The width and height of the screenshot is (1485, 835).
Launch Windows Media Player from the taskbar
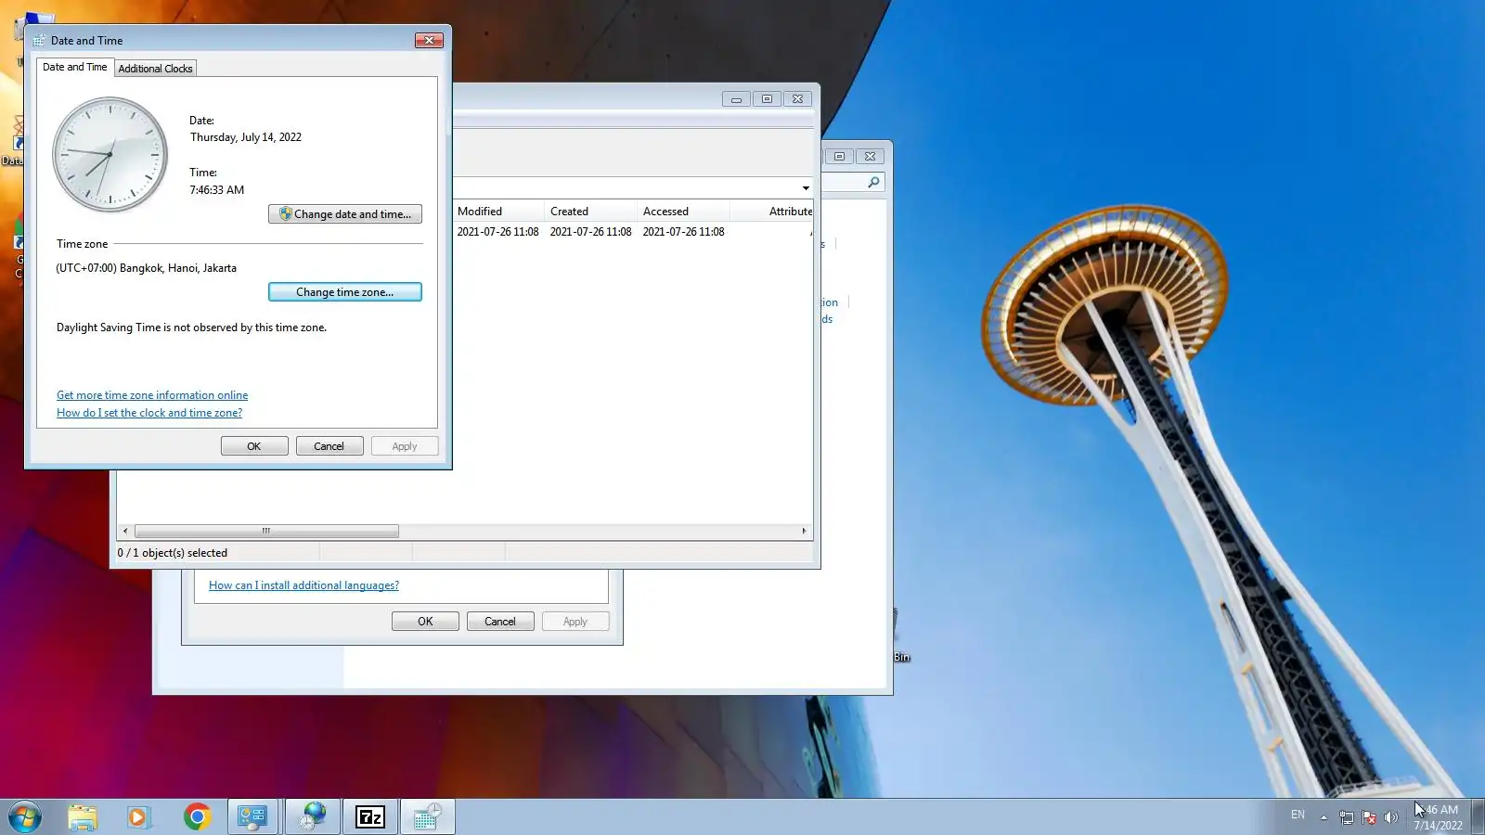138,816
